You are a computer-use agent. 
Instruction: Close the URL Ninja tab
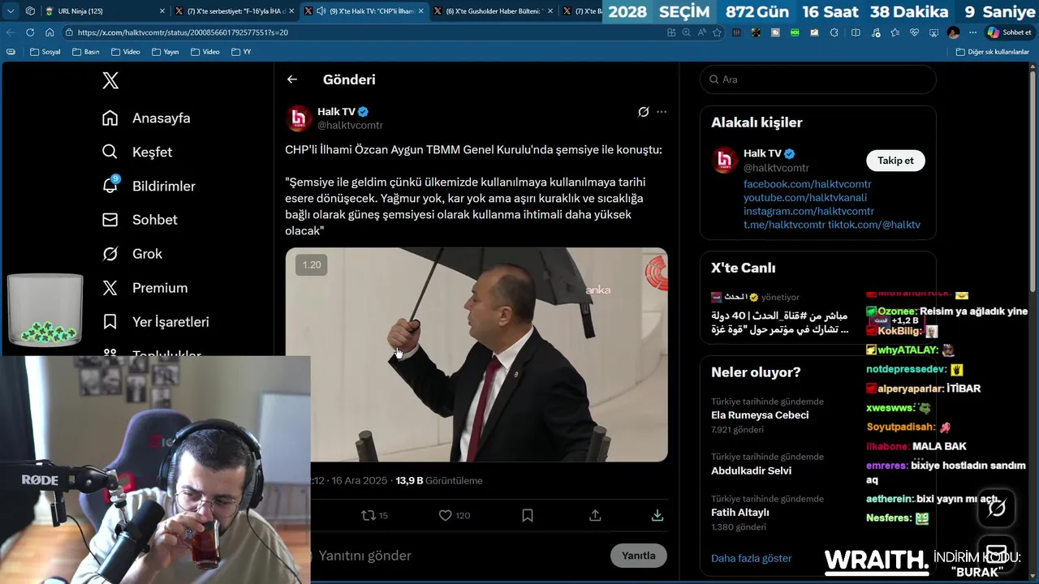point(162,11)
